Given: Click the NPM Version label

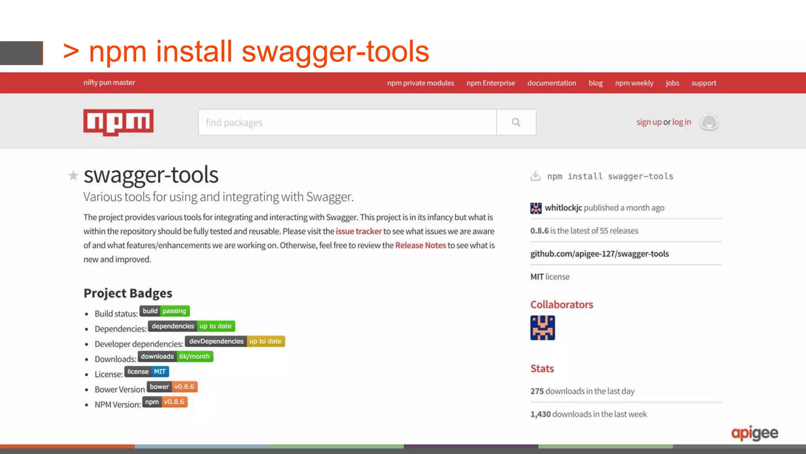Looking at the screenshot, I should 118,404.
